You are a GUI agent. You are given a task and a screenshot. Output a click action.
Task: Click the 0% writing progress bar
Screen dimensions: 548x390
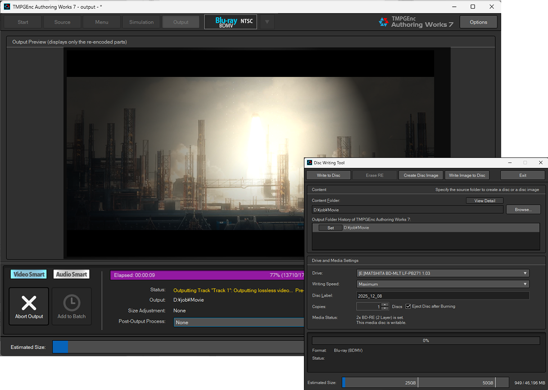coord(426,341)
